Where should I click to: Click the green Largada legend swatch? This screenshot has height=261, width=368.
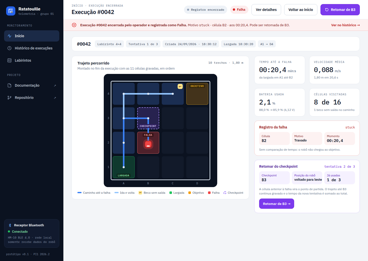tap(171, 193)
